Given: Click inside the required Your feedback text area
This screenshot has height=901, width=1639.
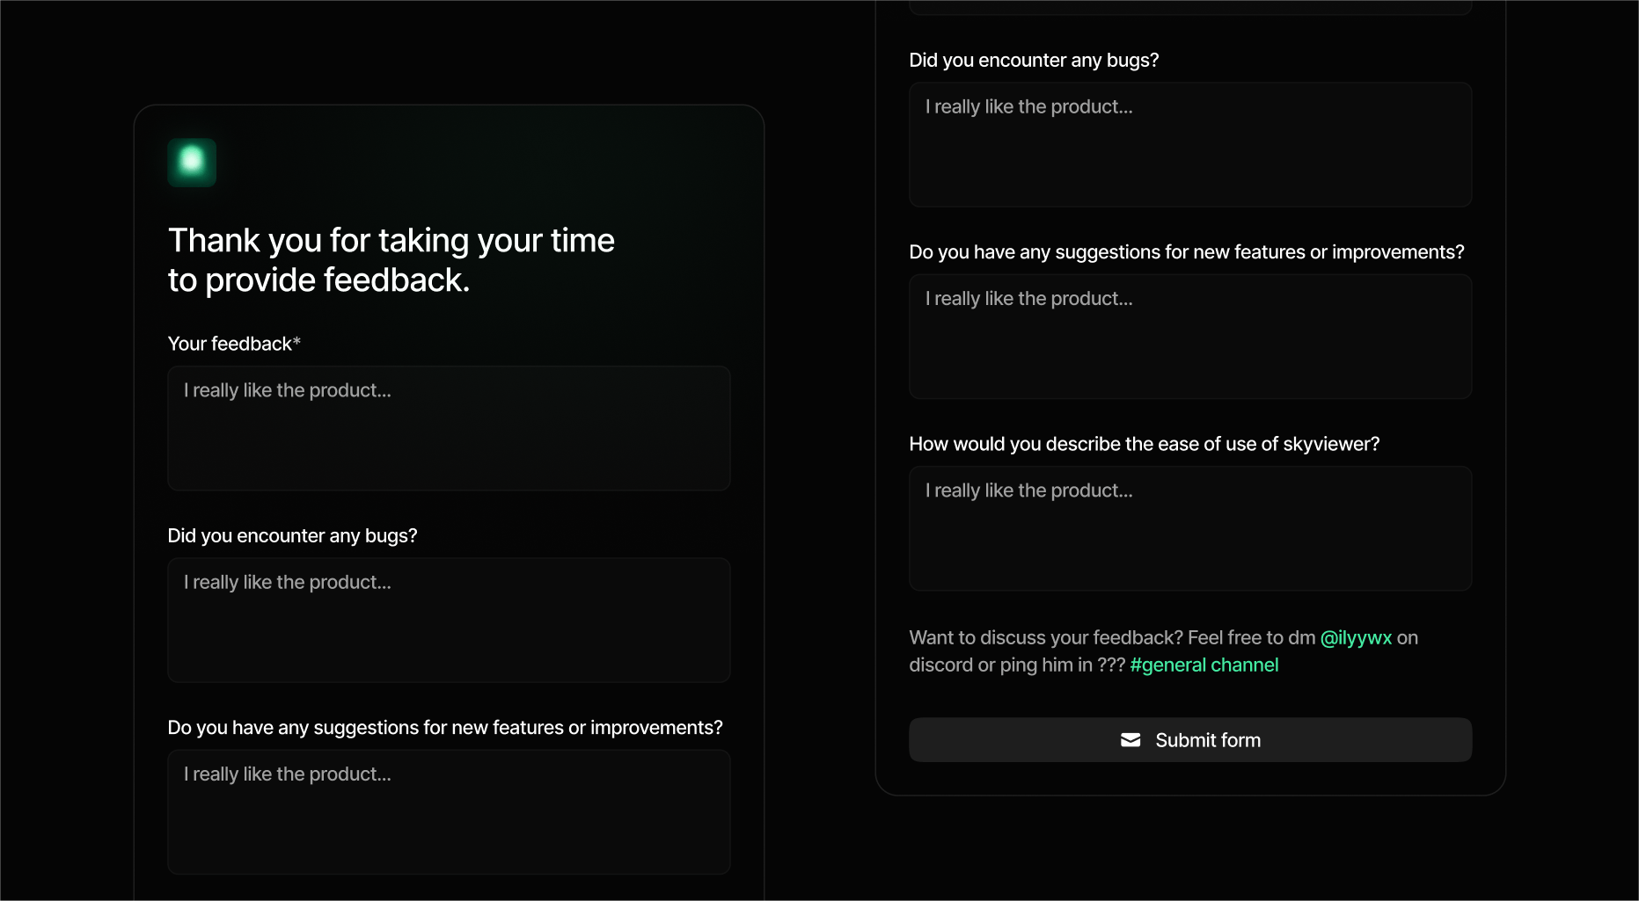Looking at the screenshot, I should [448, 428].
